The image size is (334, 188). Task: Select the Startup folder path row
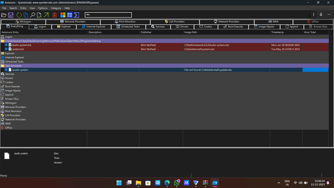point(164,41)
